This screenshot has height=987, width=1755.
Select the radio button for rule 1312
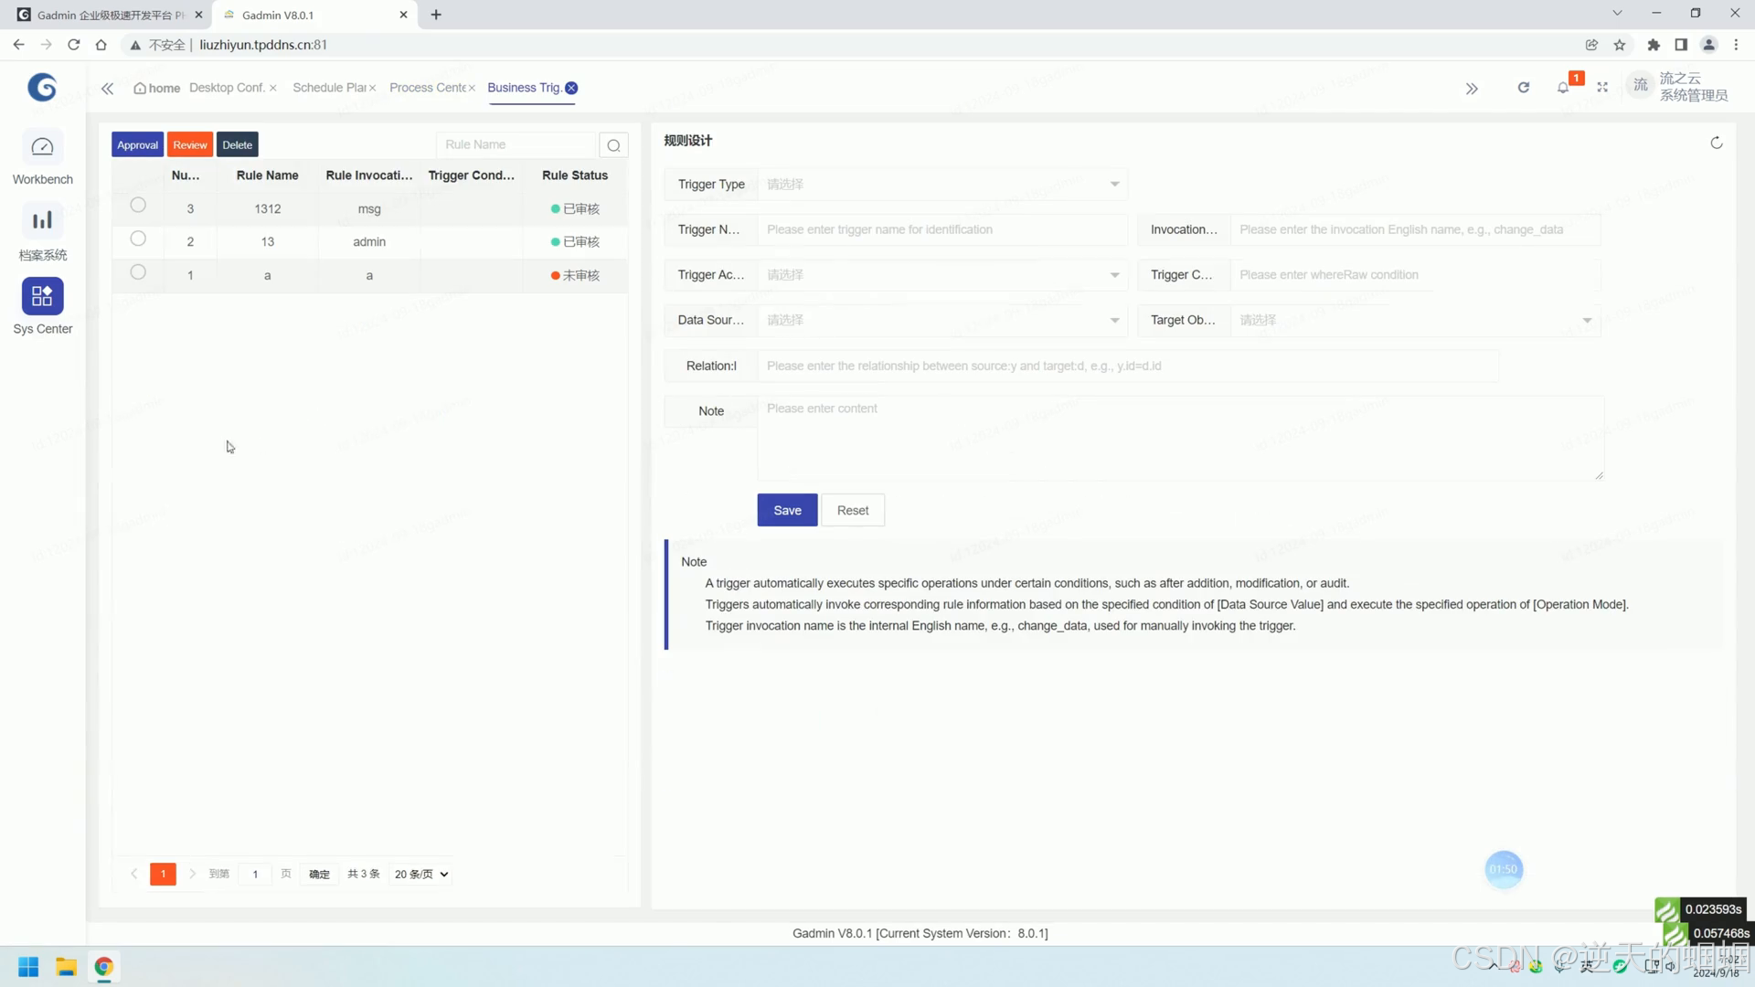coord(138,206)
